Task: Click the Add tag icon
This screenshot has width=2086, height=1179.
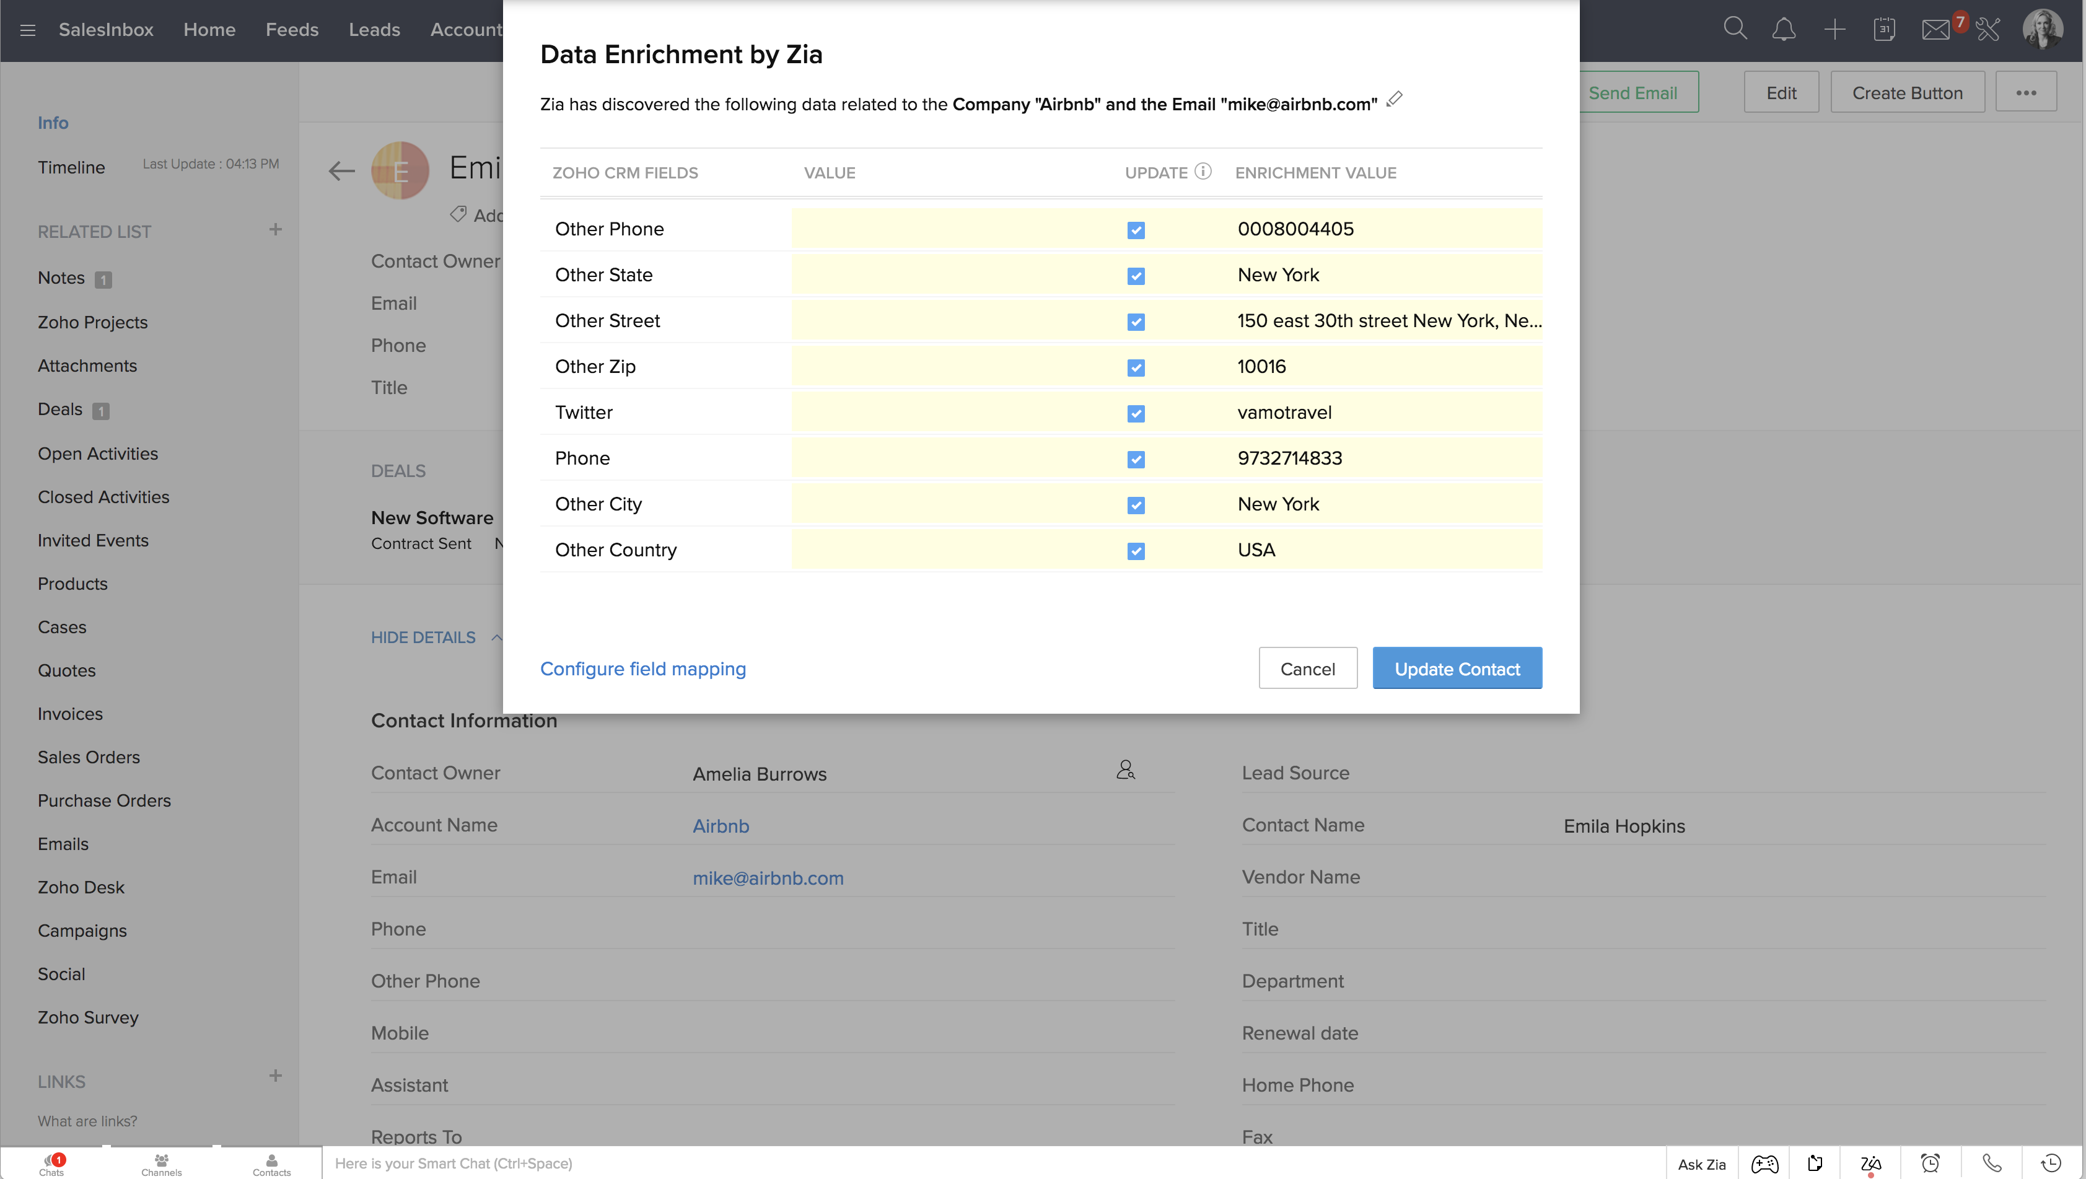Action: tap(458, 214)
